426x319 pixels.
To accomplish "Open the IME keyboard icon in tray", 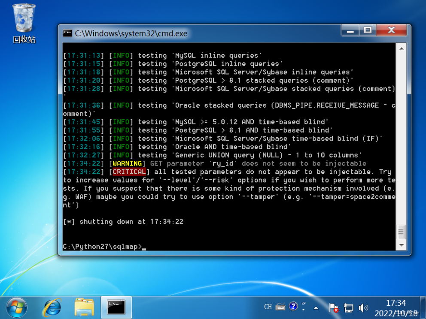I will tap(280, 307).
